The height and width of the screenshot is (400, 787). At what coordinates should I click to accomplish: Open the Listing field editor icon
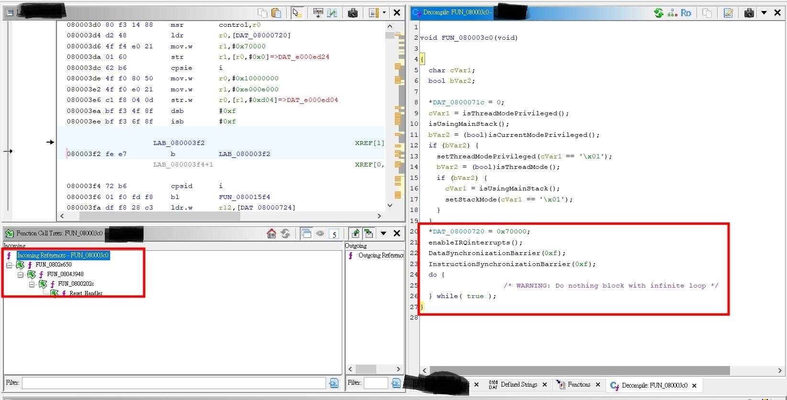pyautogui.click(x=318, y=13)
